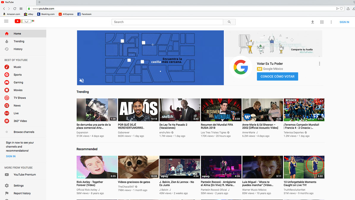Click the Sports channel icon
This screenshot has height=200, width=355.
(7, 75)
